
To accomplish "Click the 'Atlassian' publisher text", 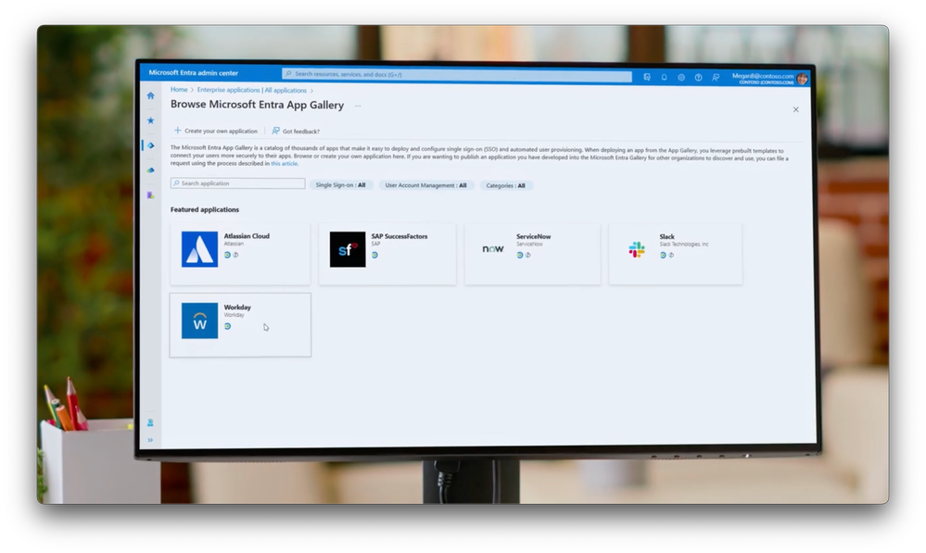I will [x=234, y=244].
